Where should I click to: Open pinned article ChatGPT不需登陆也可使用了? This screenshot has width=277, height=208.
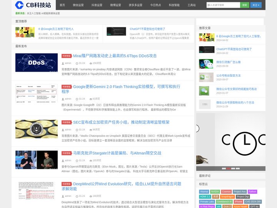pyautogui.click(x=147, y=29)
